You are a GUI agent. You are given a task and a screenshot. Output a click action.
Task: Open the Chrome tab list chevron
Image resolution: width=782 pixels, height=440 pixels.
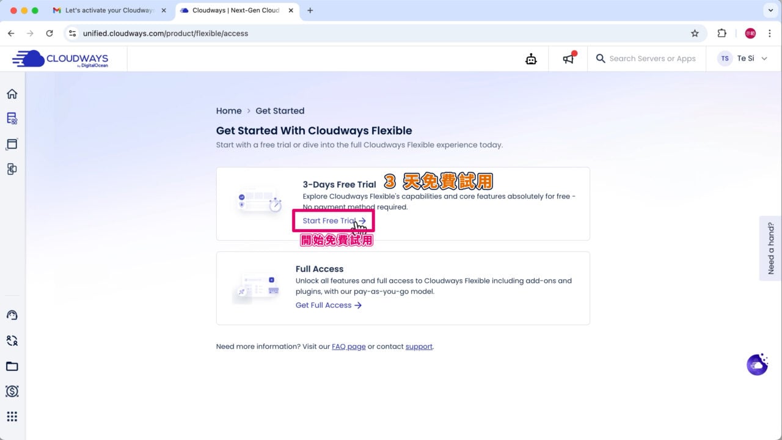[x=769, y=10]
